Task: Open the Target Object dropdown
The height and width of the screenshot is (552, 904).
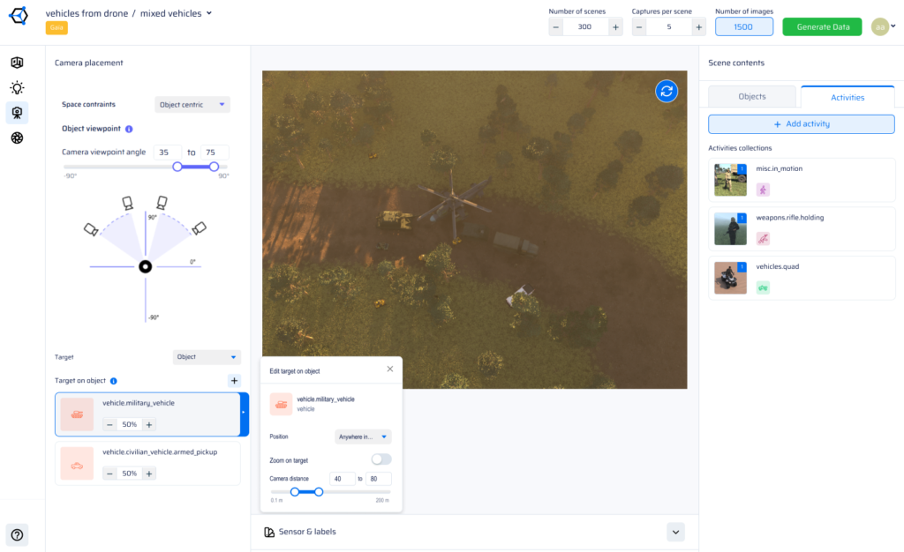Action: point(207,357)
